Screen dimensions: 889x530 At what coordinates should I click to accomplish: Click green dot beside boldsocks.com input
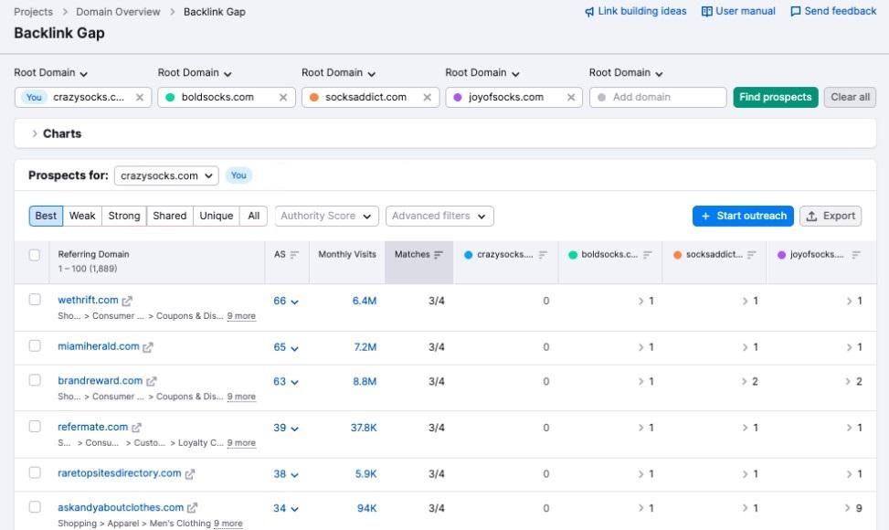[170, 98]
